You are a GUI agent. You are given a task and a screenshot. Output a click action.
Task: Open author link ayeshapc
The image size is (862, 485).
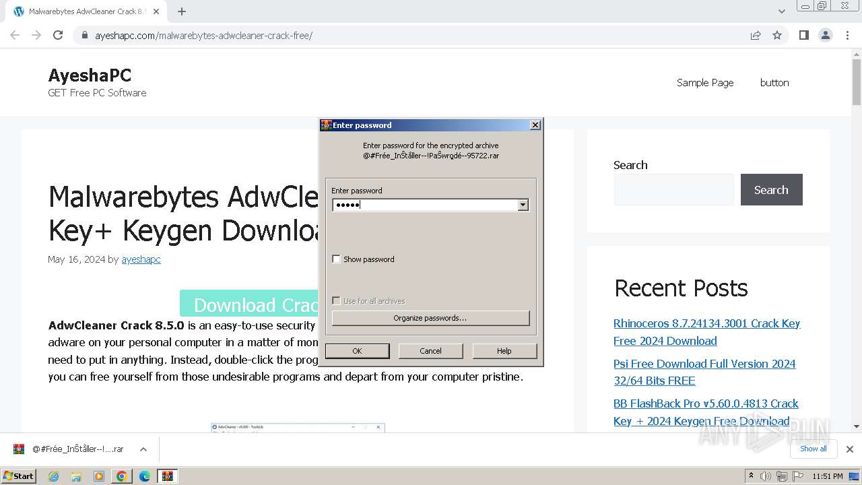coord(141,259)
